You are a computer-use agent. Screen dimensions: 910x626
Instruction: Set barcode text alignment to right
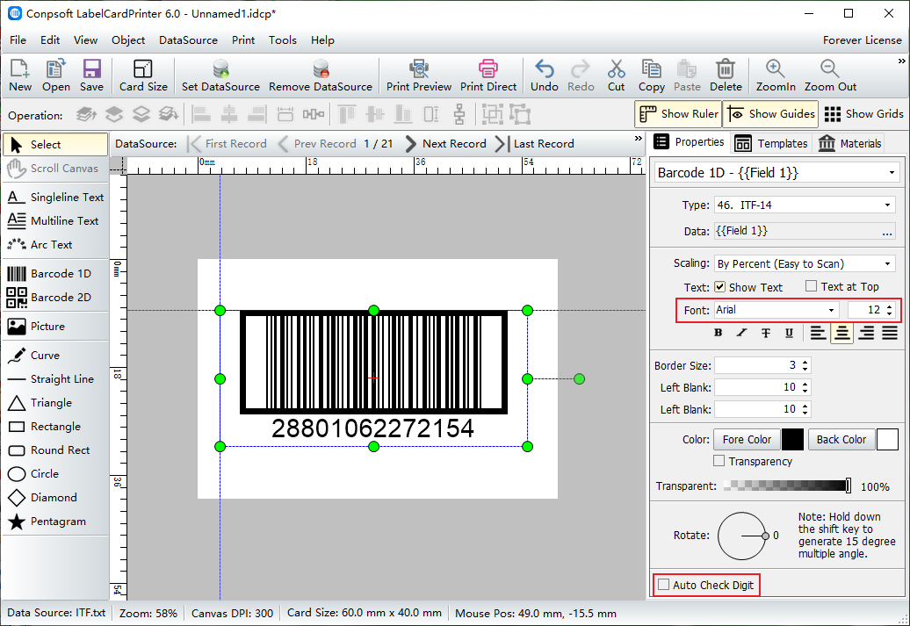coord(866,333)
